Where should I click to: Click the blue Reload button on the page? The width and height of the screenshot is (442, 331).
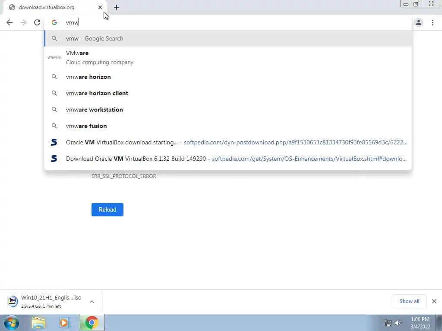(x=107, y=210)
